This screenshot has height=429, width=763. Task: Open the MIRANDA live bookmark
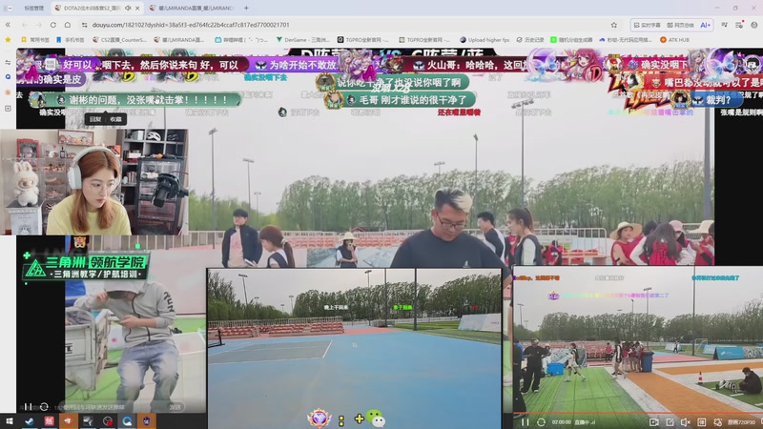click(x=178, y=40)
